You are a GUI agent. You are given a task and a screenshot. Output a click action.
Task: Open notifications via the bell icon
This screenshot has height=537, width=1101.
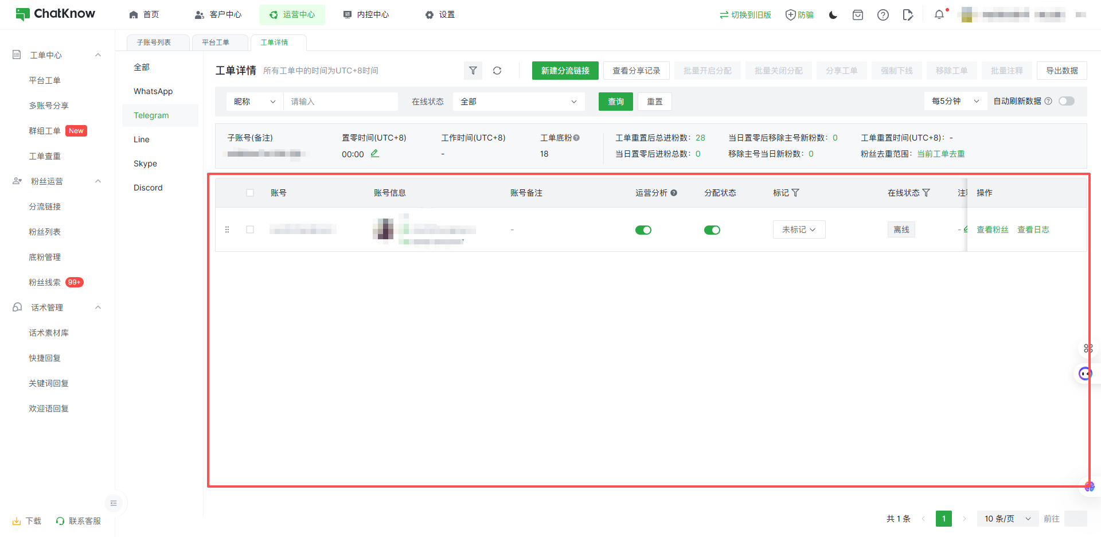(939, 15)
